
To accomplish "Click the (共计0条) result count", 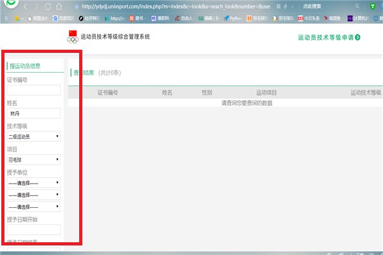I will (x=110, y=73).
